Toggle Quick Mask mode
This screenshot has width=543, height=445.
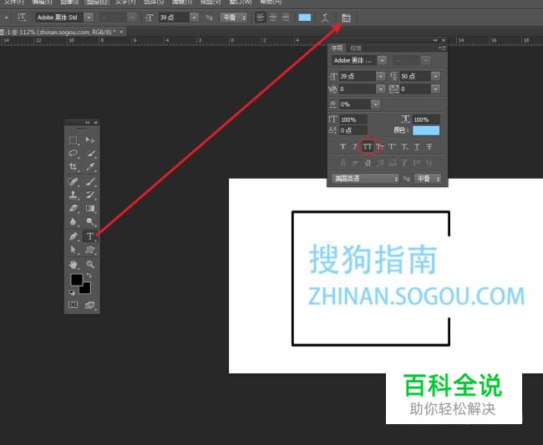(73, 305)
